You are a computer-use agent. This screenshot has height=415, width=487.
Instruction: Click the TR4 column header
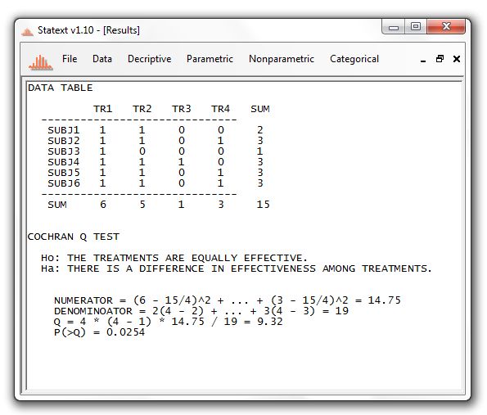pos(220,109)
